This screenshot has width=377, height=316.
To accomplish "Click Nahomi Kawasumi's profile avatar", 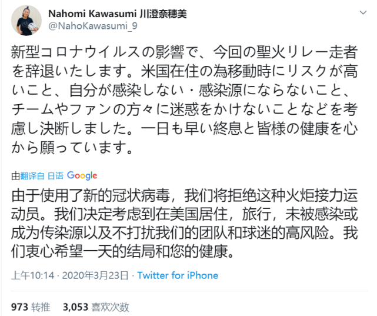I will [26, 21].
